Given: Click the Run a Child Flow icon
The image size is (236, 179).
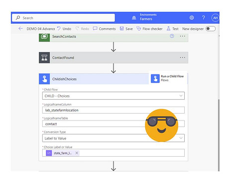Looking at the screenshot, I should pos(155,78).
